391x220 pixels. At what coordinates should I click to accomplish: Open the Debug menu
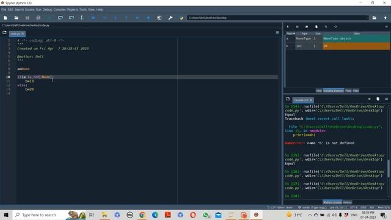tap(47, 10)
